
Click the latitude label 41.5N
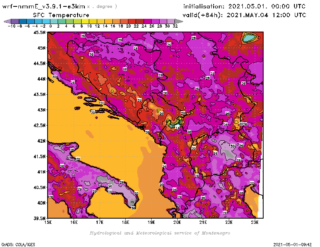(39, 156)
